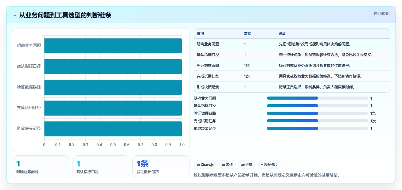The height and width of the screenshot is (190, 402).
Task: Click the caption starting 这张图展示选型
Action: tap(267, 175)
